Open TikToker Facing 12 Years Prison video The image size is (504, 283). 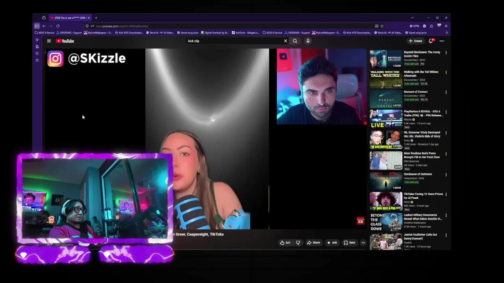pos(423,196)
